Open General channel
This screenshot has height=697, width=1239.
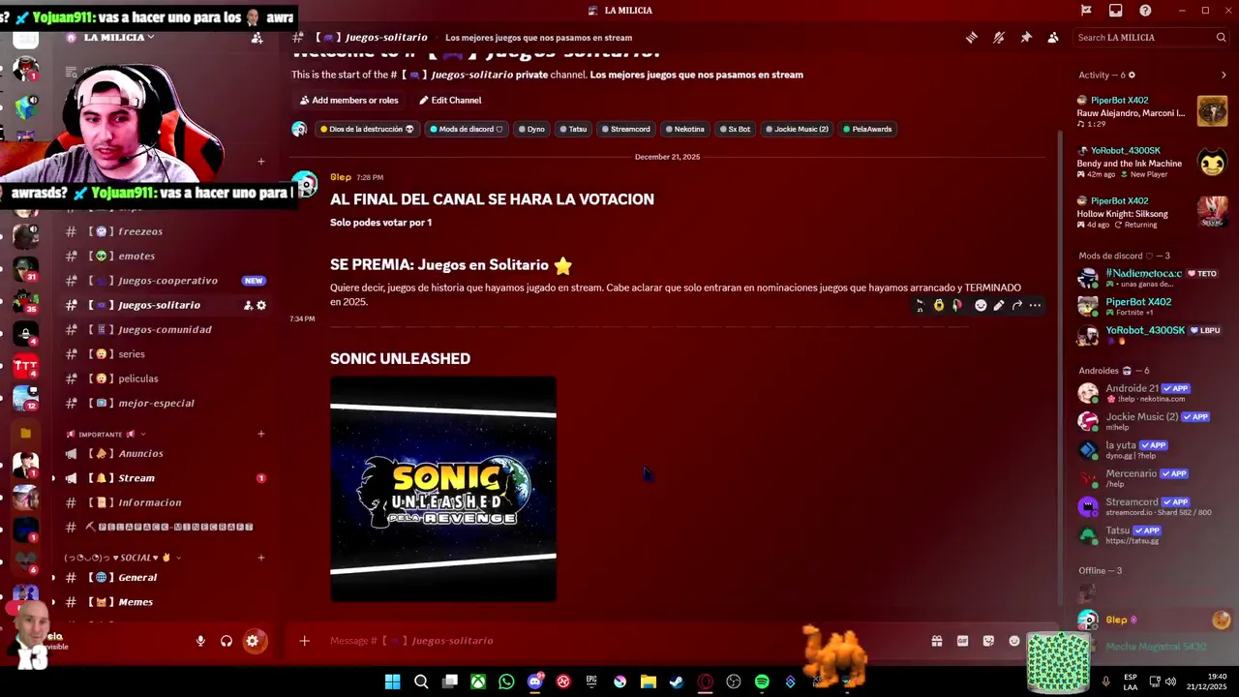pyautogui.click(x=137, y=577)
